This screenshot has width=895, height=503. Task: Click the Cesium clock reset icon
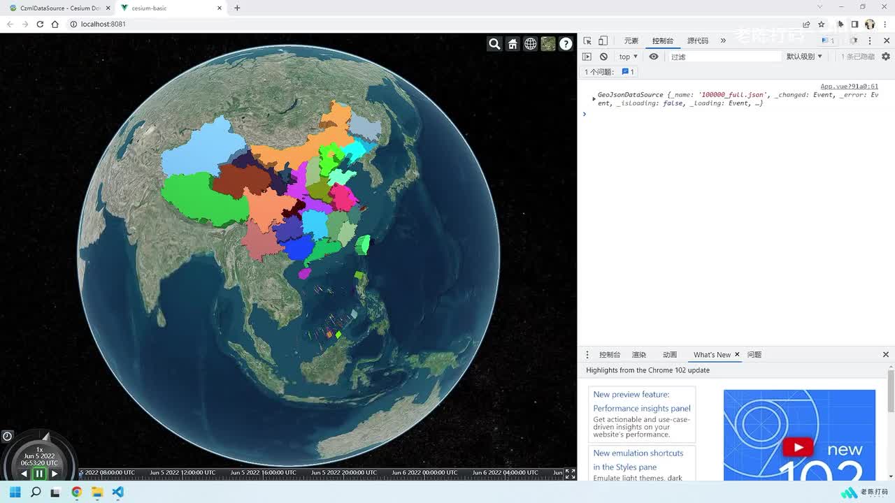(x=7, y=436)
